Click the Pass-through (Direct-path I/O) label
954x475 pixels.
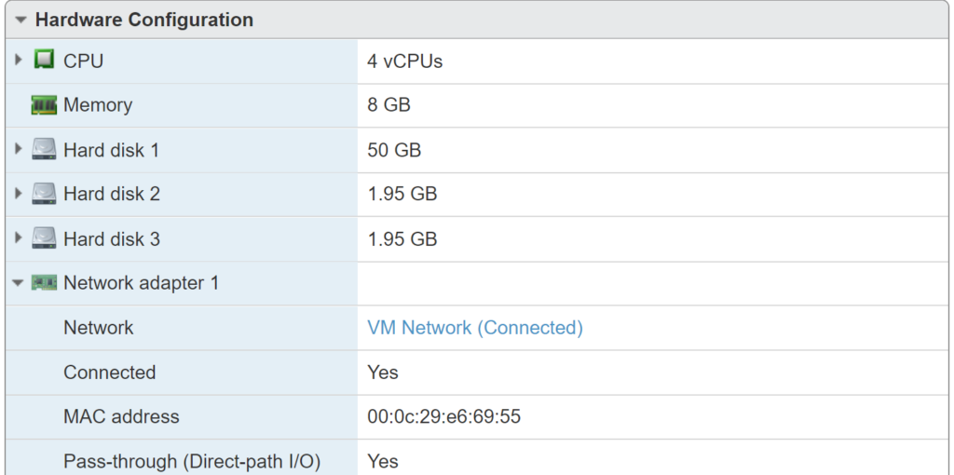coord(192,462)
